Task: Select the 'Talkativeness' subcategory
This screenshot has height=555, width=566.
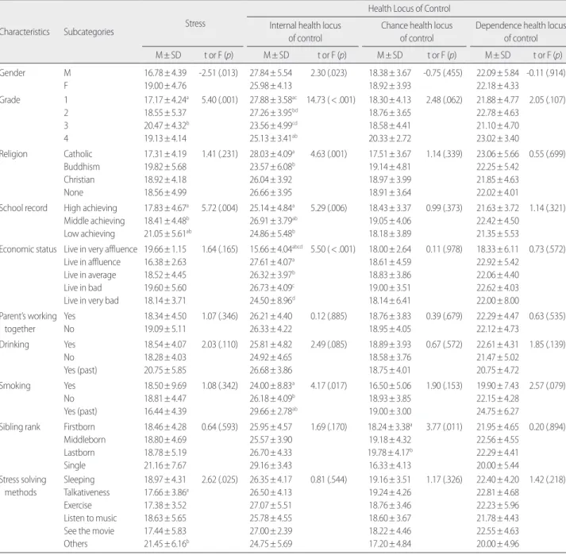Action: click(x=87, y=492)
